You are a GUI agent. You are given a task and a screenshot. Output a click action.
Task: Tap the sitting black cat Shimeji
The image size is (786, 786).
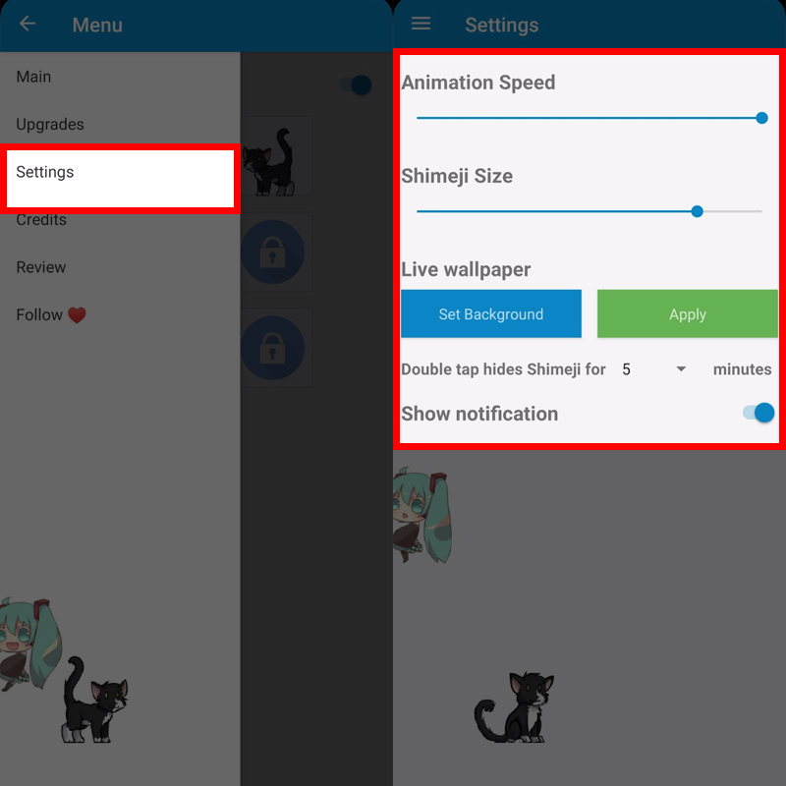point(514,707)
